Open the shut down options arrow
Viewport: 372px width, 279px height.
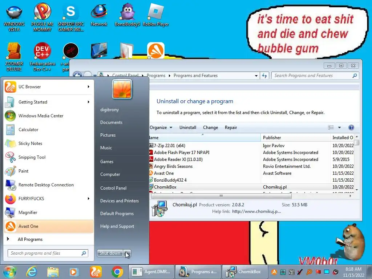coord(127,253)
